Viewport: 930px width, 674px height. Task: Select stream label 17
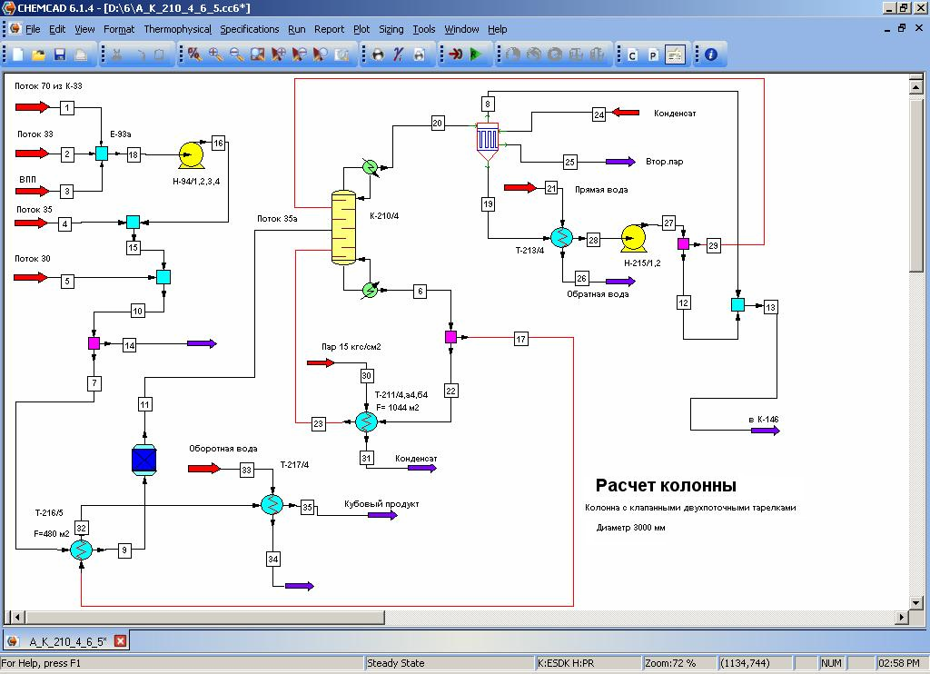pos(520,339)
